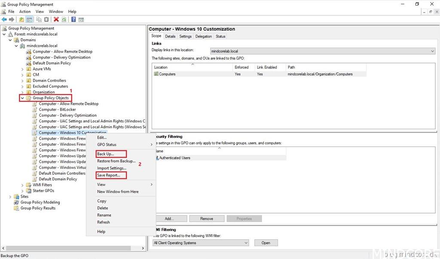The height and width of the screenshot is (259, 440).
Task: Click the red X Delete toolbar icon
Action: point(56,19)
